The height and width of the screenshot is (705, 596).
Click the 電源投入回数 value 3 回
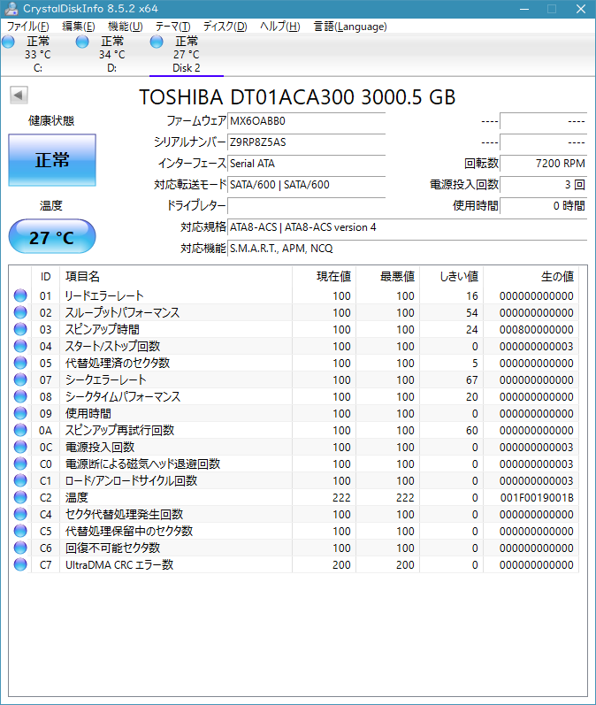point(544,185)
